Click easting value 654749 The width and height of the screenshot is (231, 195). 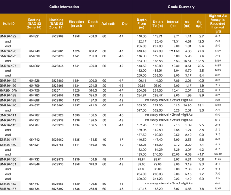tap(34, 51)
